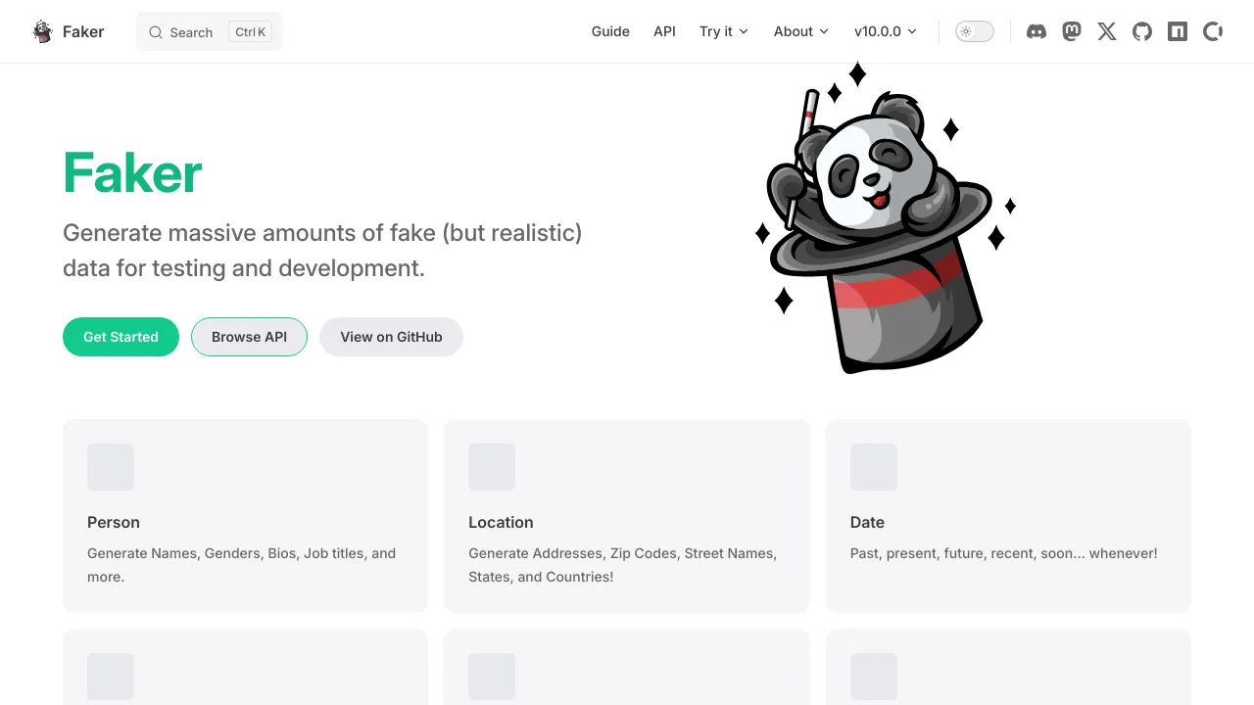Viewport: 1254px width, 705px height.
Task: Click the magnifier icon in search box
Action: pyautogui.click(x=156, y=32)
